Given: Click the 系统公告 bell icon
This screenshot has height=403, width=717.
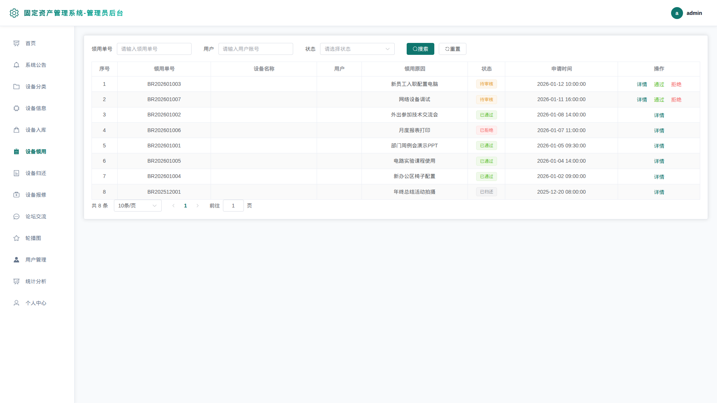Looking at the screenshot, I should click(x=16, y=65).
